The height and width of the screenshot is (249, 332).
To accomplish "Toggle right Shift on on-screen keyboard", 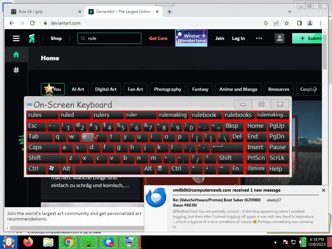I will (231, 158).
